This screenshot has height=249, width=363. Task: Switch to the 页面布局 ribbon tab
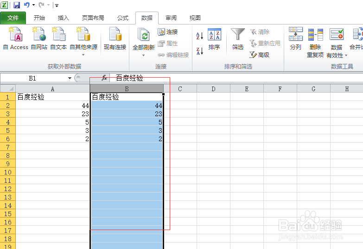coord(93,18)
